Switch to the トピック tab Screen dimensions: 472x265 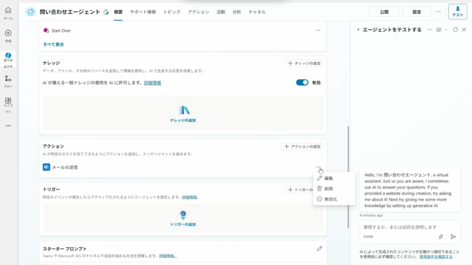[x=171, y=12]
